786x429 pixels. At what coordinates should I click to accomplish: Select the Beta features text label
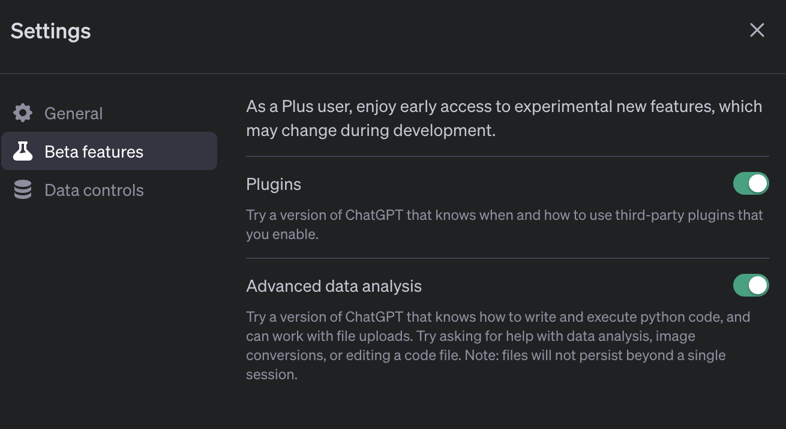pos(94,152)
